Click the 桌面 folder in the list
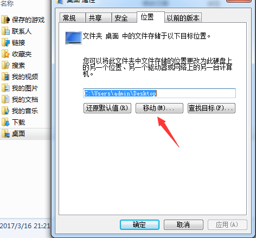The height and width of the screenshot is (238, 256). pos(25,134)
